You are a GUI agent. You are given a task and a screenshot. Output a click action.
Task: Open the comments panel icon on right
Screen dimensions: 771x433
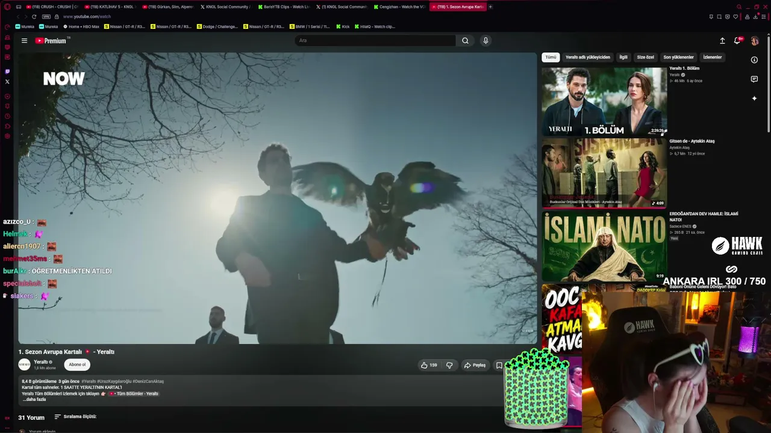[754, 79]
